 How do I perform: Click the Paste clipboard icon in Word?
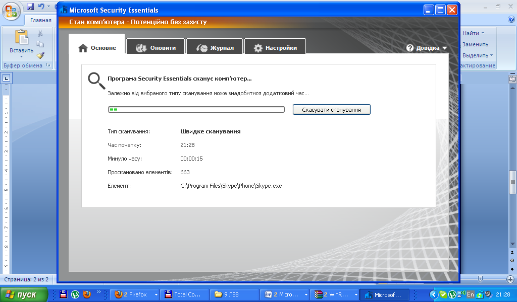click(x=21, y=37)
